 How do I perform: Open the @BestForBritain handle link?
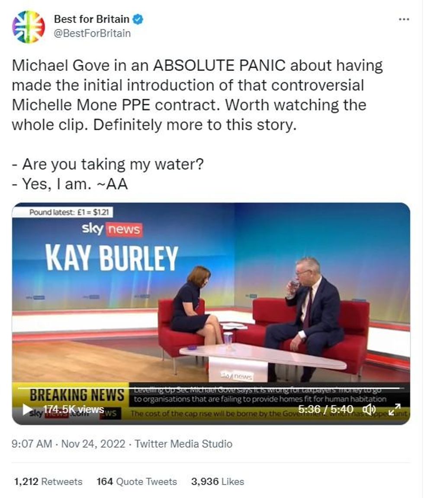[x=92, y=33]
